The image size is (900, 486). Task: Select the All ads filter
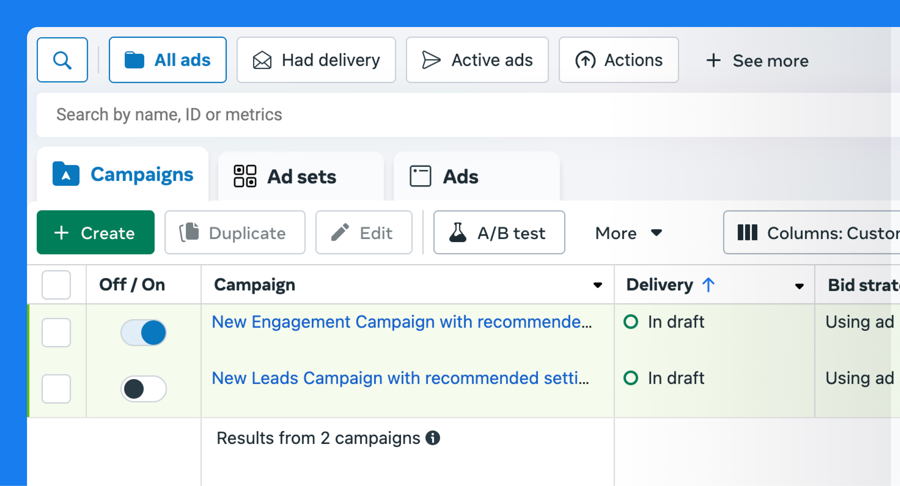pyautogui.click(x=168, y=60)
